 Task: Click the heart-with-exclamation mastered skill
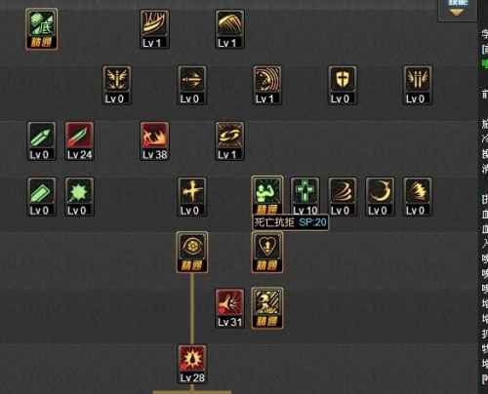[x=267, y=253]
